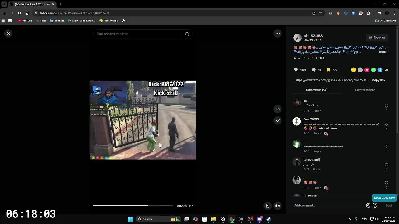This screenshot has height=224, width=399.
Task: Pause the playing video area
Action: (143, 120)
